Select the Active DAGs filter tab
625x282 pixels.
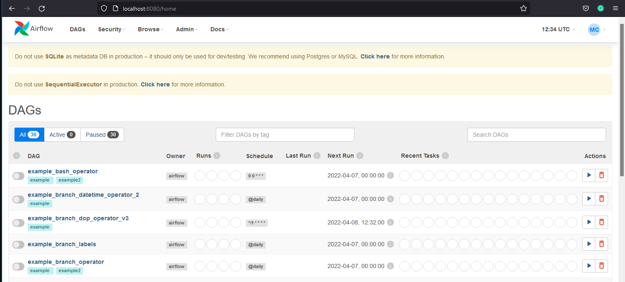pyautogui.click(x=62, y=134)
